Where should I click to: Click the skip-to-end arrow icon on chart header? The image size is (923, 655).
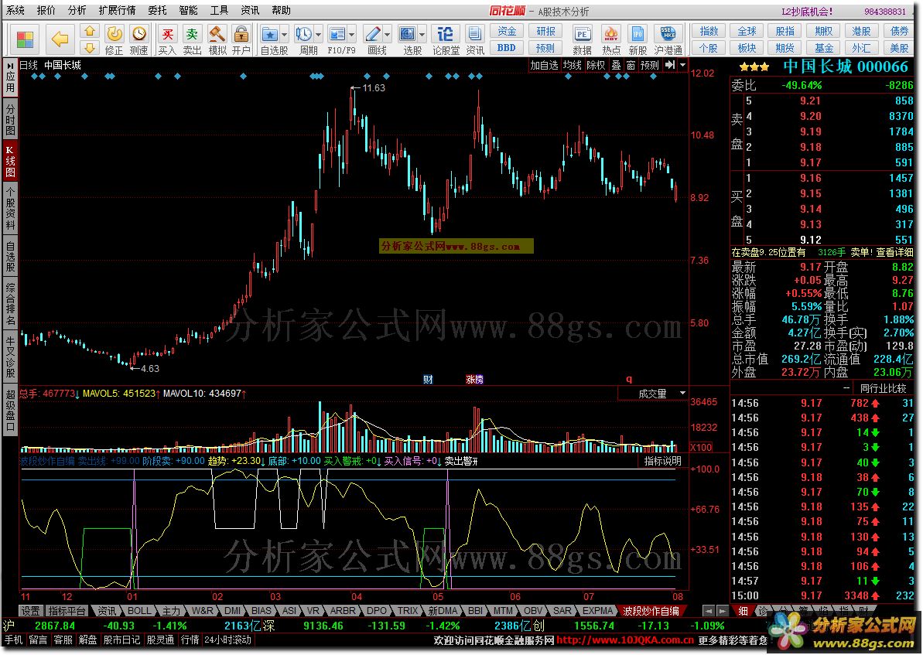pyautogui.click(x=670, y=65)
